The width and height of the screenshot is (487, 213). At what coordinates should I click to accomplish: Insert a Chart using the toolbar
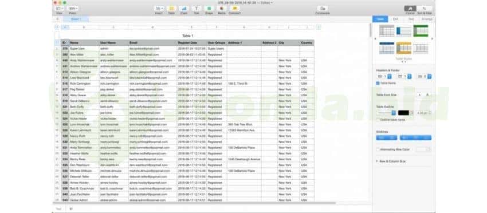point(183,9)
